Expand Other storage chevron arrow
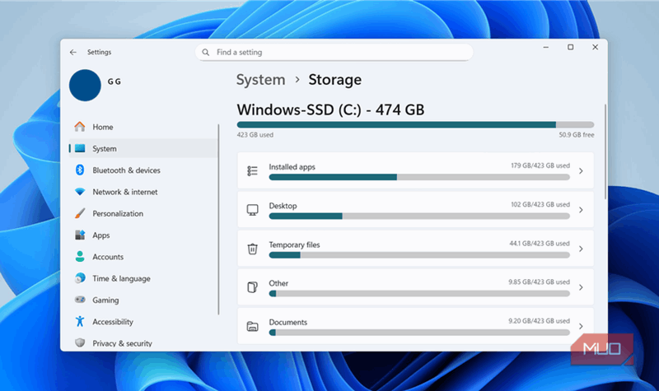 (581, 287)
